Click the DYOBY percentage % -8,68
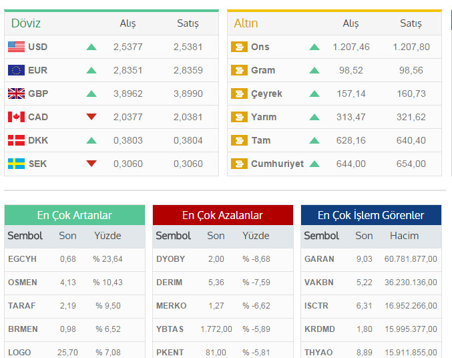 point(256,259)
